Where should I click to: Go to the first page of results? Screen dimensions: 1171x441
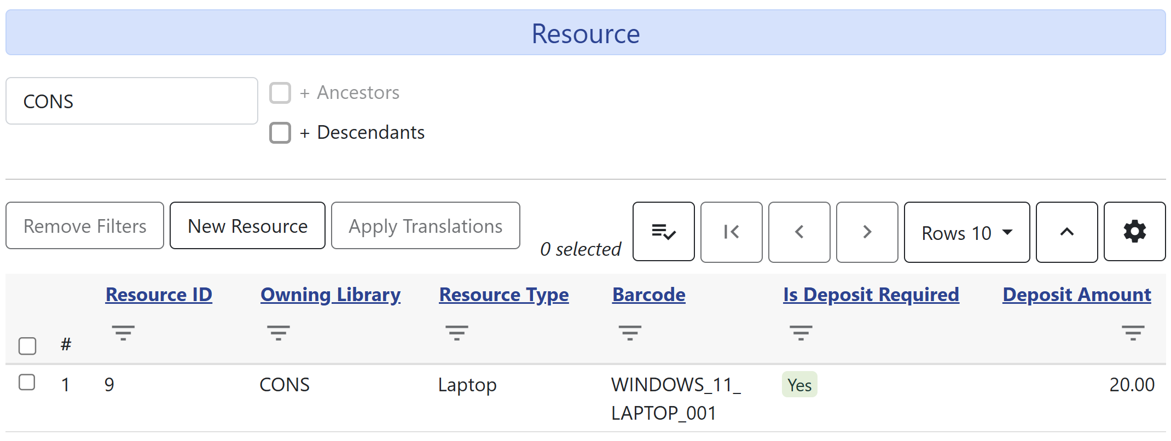point(731,232)
